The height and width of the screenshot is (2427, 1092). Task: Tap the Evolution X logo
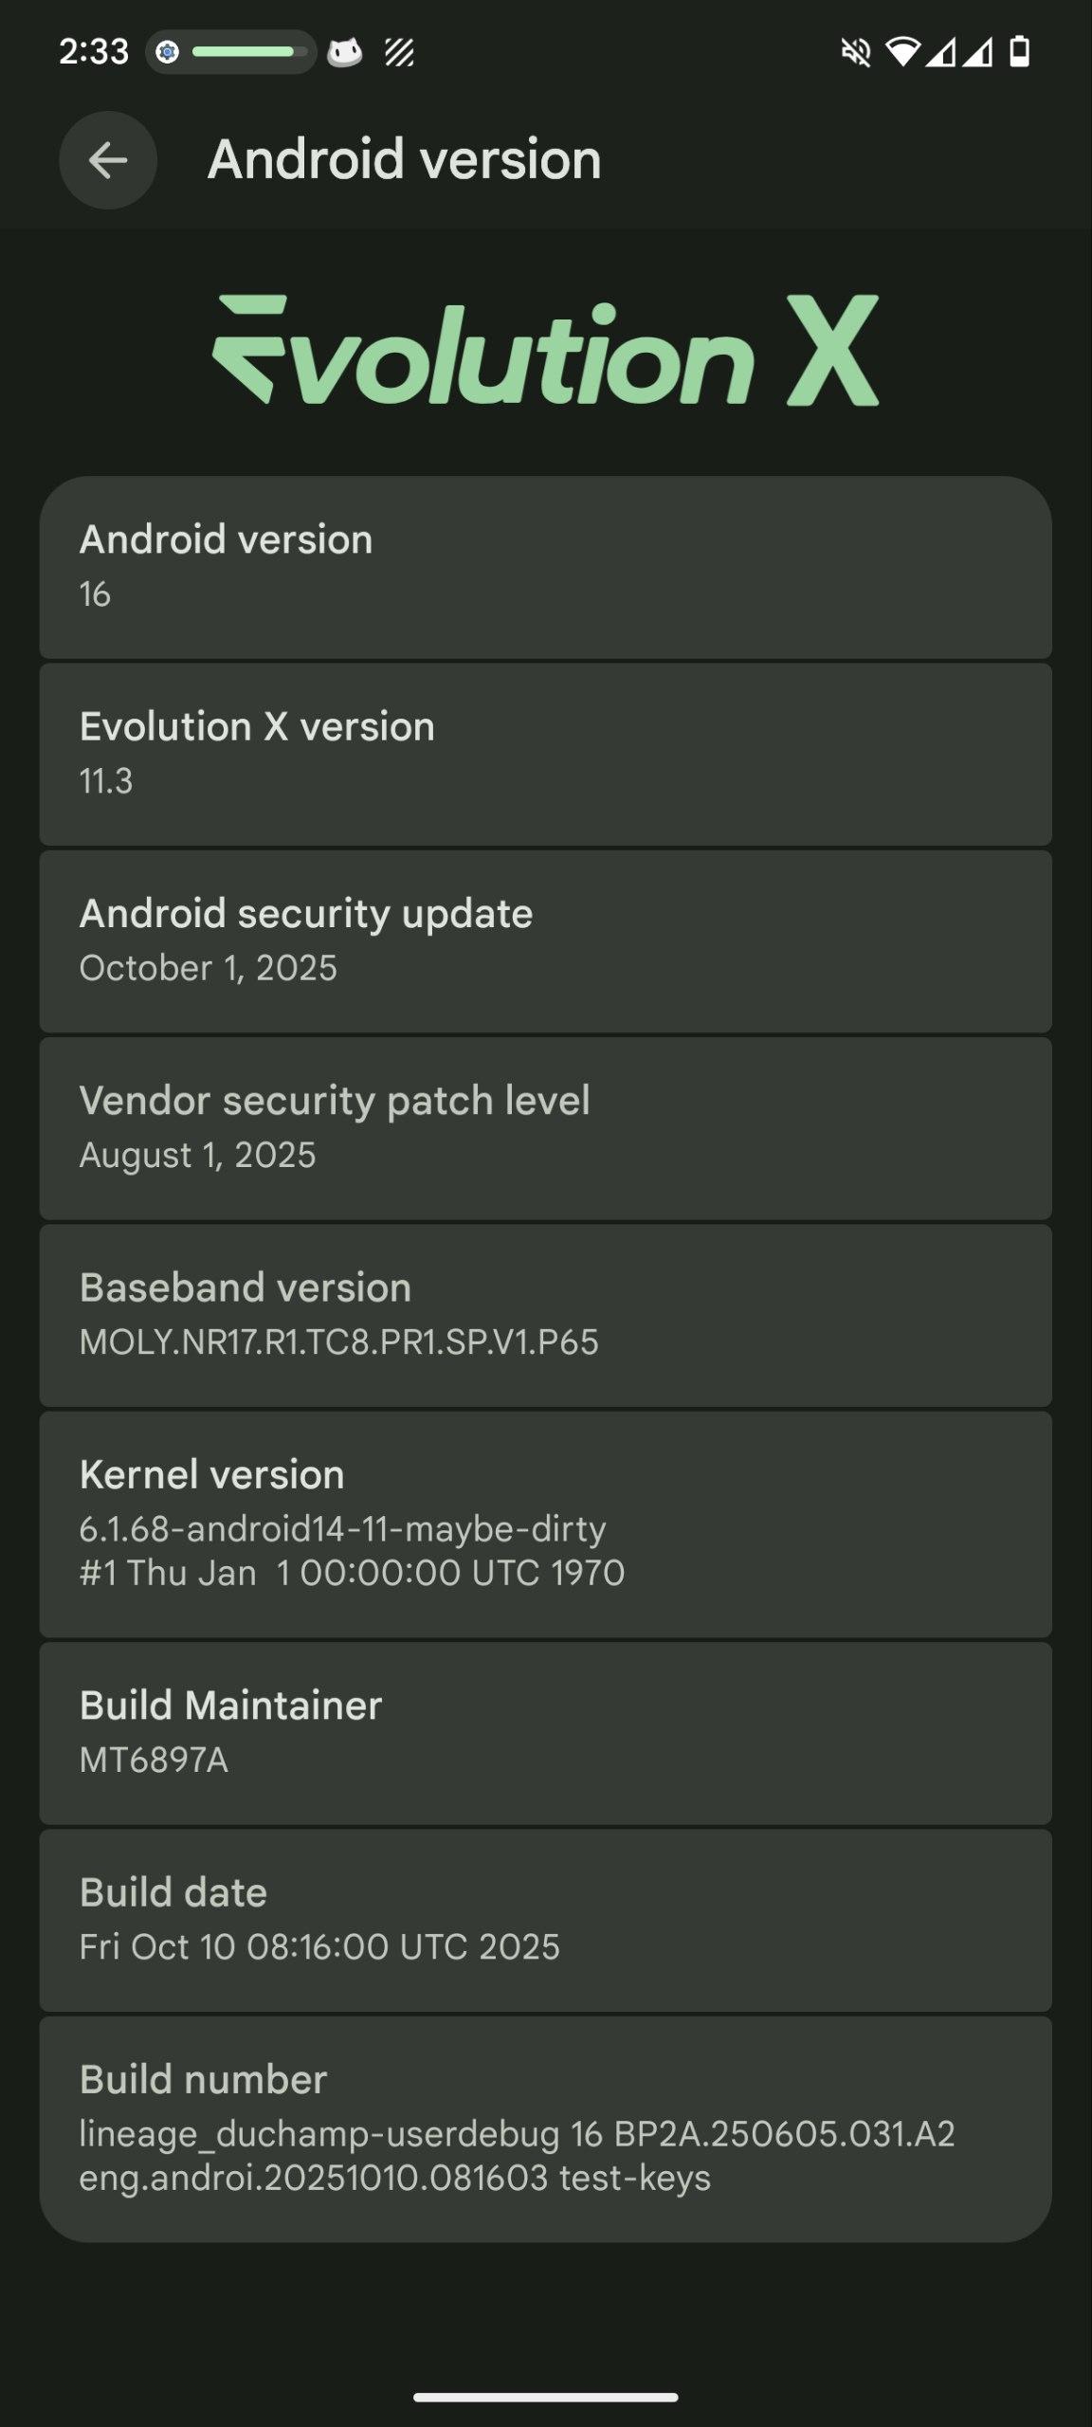546,350
